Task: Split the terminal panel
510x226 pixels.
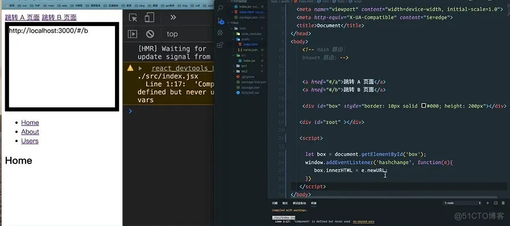Action: click(x=495, y=203)
